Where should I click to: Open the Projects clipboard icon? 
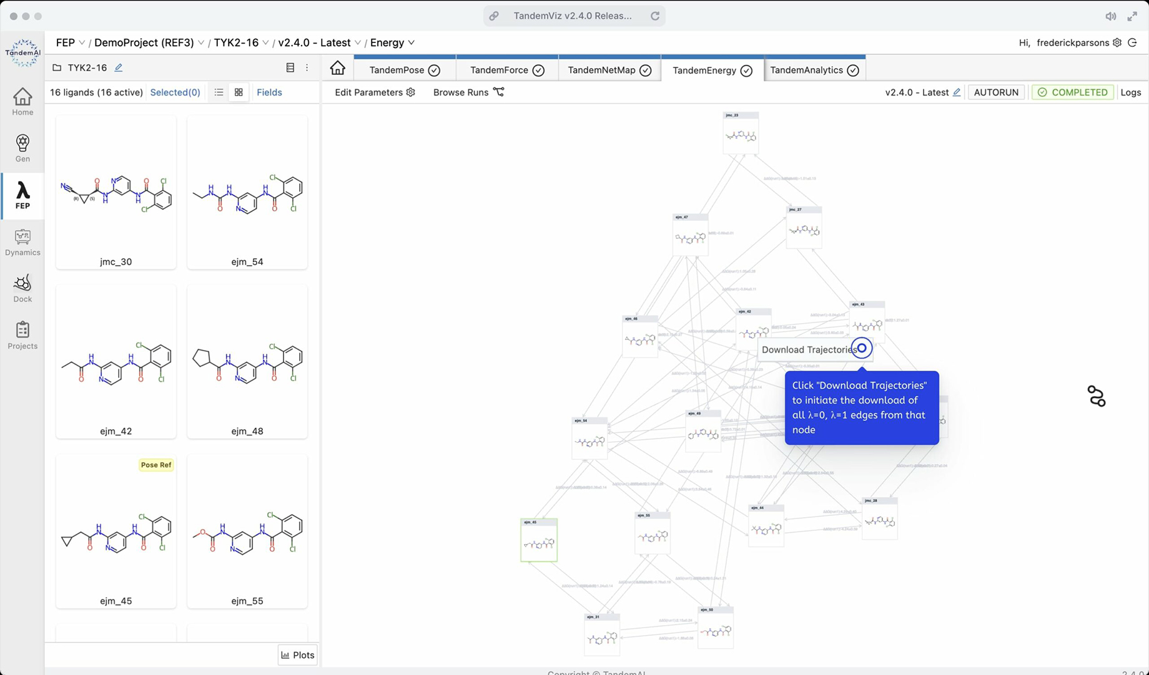coord(22,335)
